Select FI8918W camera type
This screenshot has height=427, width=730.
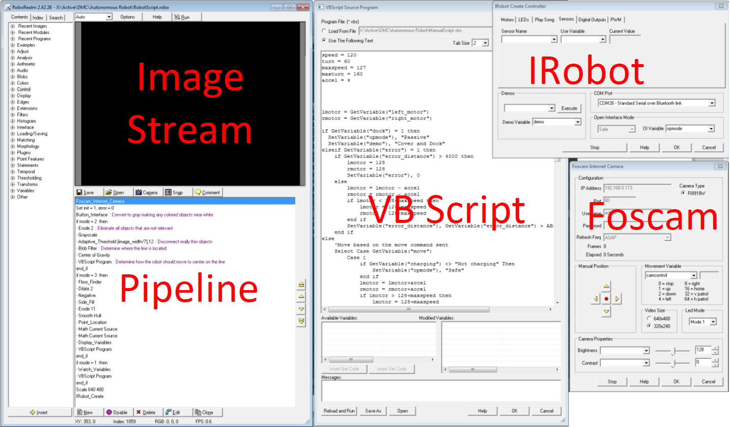point(683,193)
